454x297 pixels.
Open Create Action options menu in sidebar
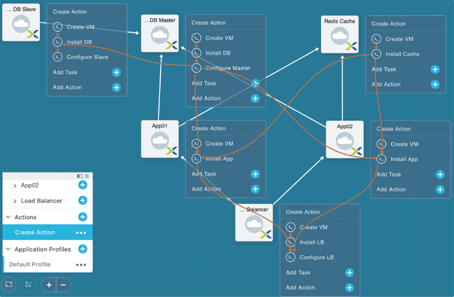[81, 233]
